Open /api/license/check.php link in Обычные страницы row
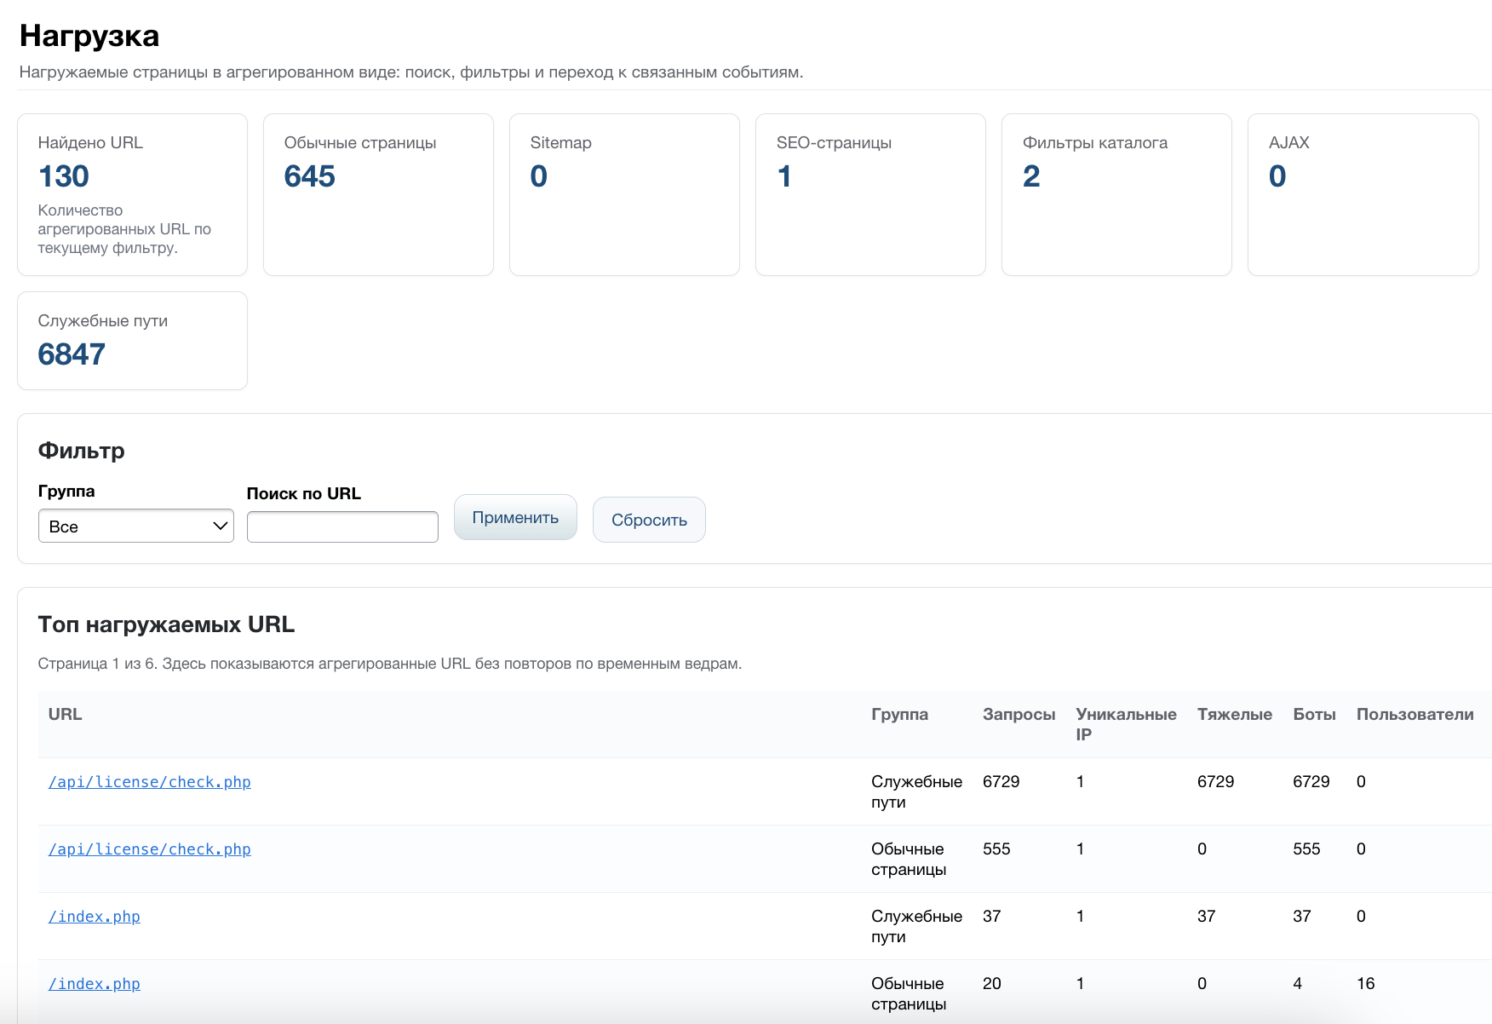This screenshot has width=1492, height=1024. 150,849
